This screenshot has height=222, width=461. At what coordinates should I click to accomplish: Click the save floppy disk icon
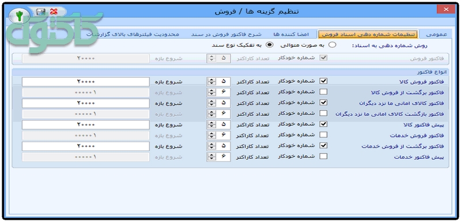tap(40, 12)
